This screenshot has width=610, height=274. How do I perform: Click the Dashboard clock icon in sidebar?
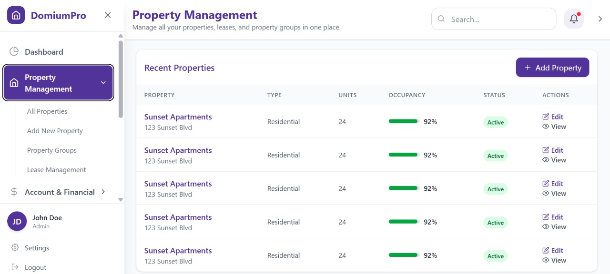pyautogui.click(x=14, y=51)
